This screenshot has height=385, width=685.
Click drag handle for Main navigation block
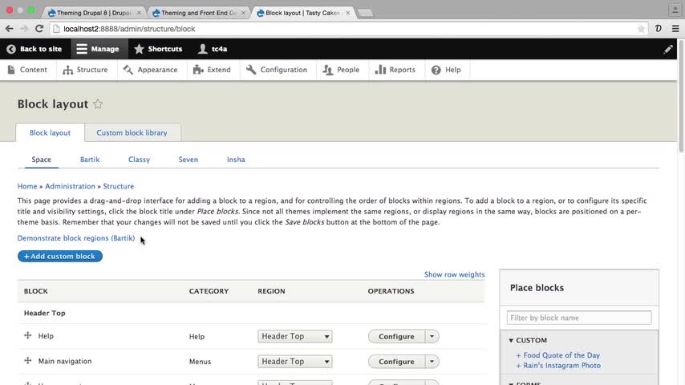(x=28, y=362)
